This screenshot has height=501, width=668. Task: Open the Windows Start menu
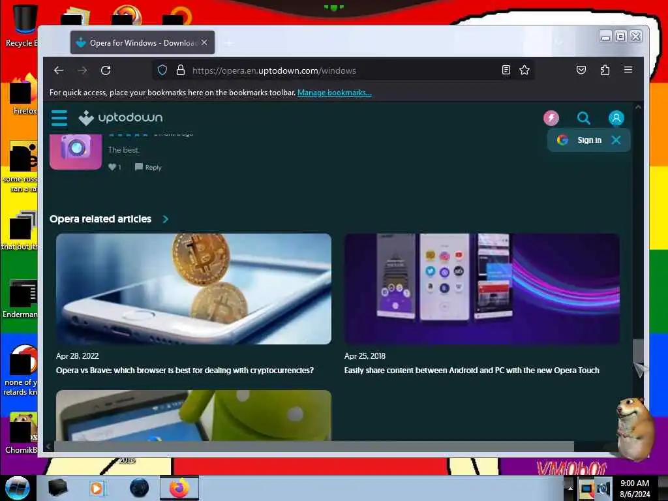coord(18,488)
